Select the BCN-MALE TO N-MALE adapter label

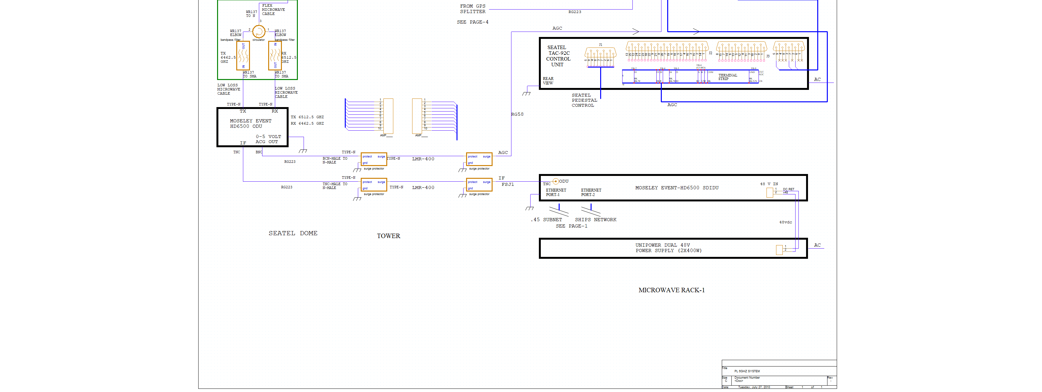335,160
